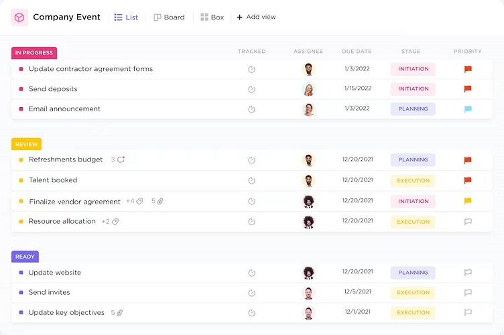Click red priority flag for Update contractor agreement forms
The image size is (504, 335).
(468, 69)
